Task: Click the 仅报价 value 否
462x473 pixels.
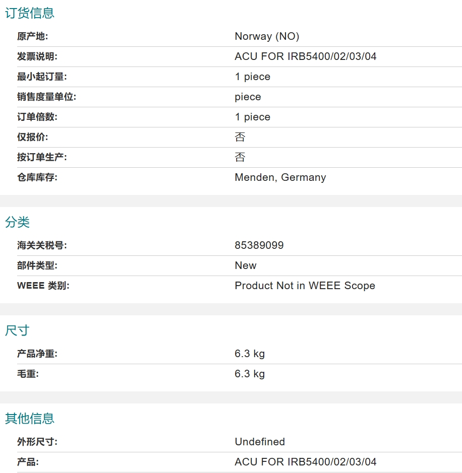Action: 240,137
